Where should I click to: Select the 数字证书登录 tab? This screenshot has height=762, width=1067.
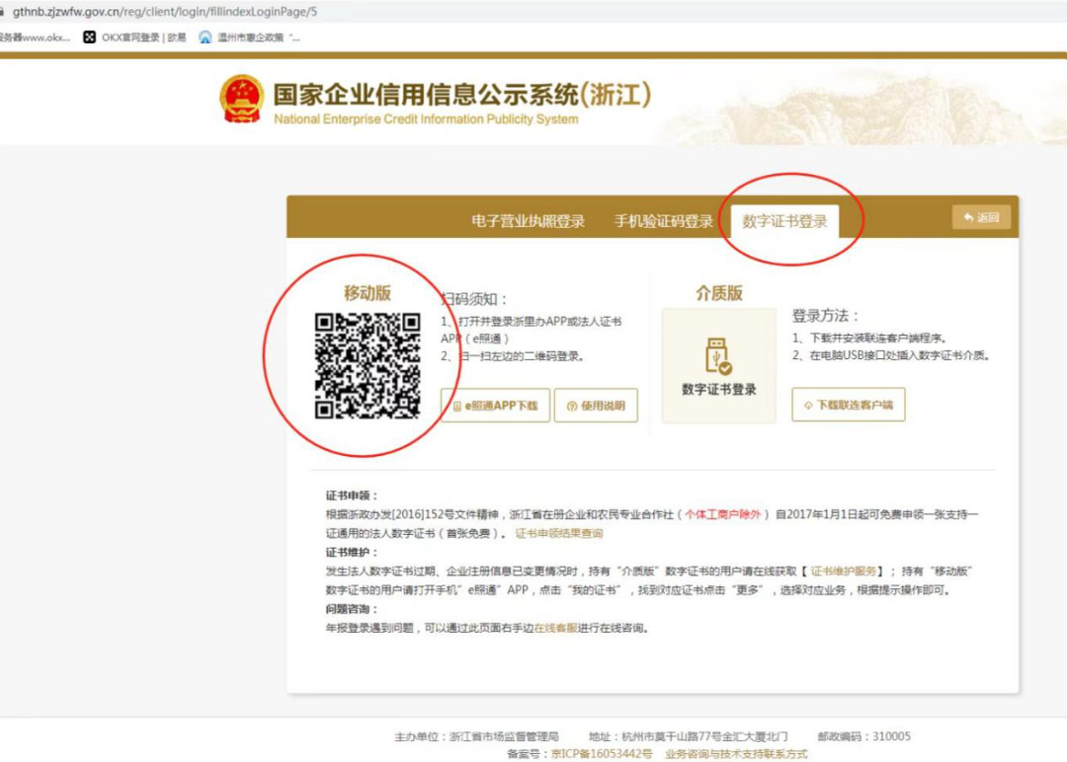point(784,222)
